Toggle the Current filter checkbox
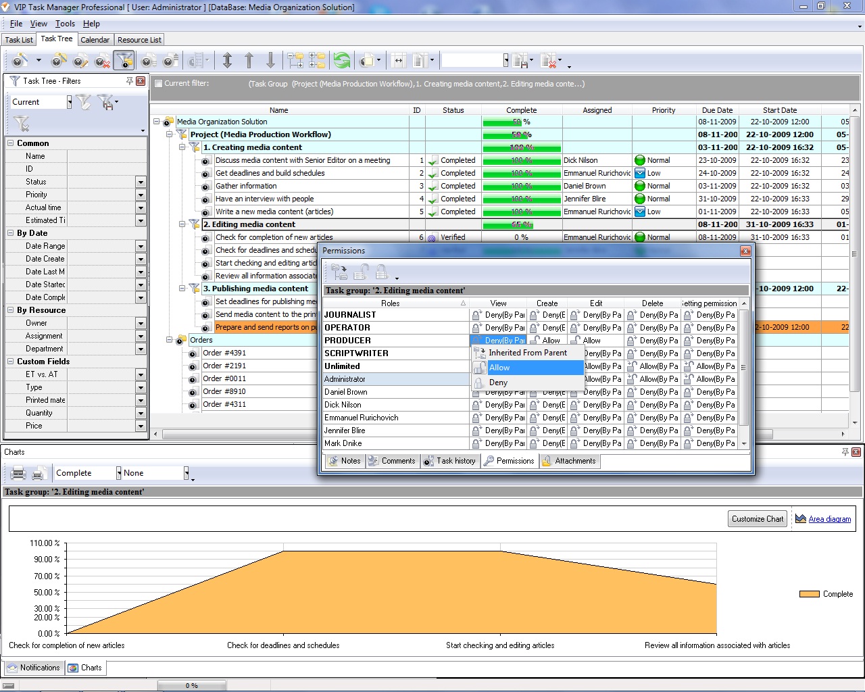This screenshot has width=865, height=692. point(158,84)
